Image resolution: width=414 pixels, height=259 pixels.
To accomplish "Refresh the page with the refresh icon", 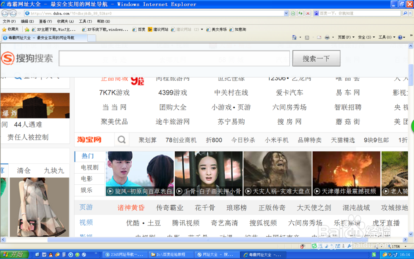I will coord(300,13).
